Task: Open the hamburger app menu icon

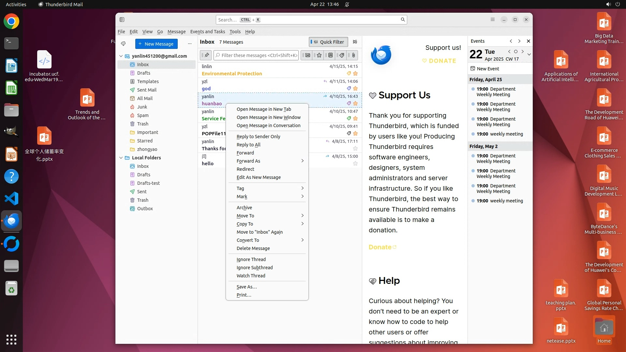Action: click(492, 20)
